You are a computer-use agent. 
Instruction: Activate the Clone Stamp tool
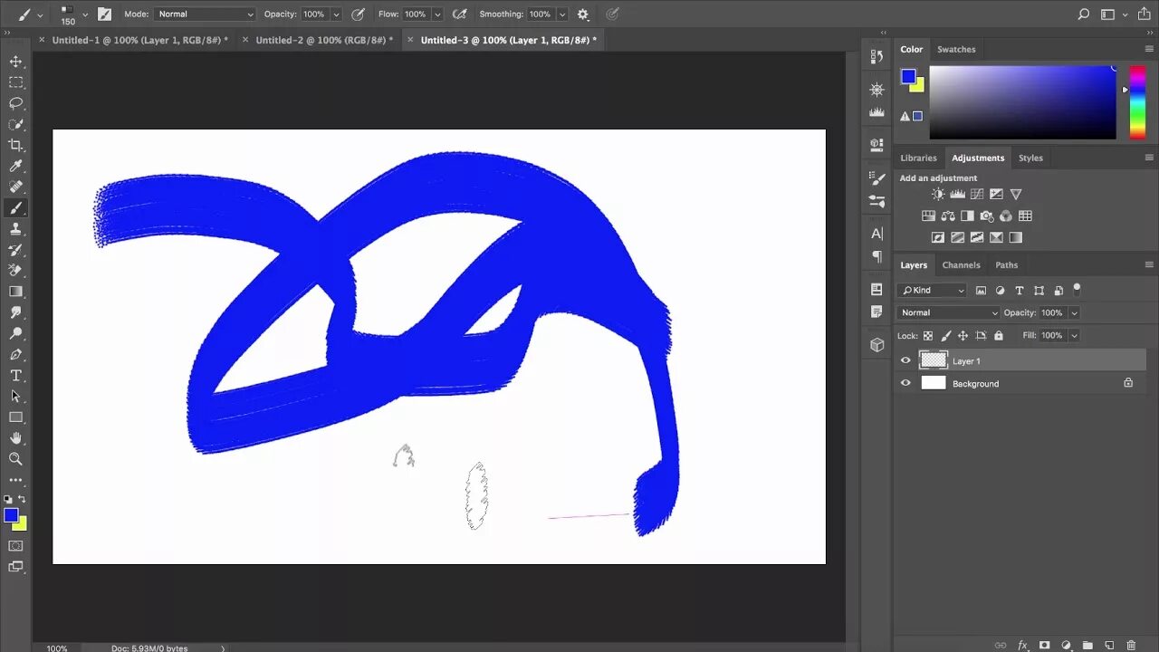click(x=15, y=228)
